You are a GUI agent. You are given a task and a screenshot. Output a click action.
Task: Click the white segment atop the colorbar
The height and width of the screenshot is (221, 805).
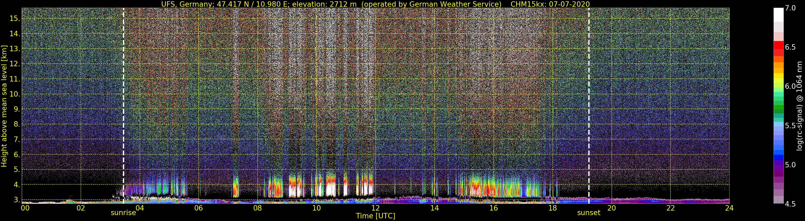[778, 15]
